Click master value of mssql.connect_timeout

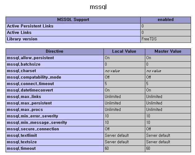[x=147, y=84]
